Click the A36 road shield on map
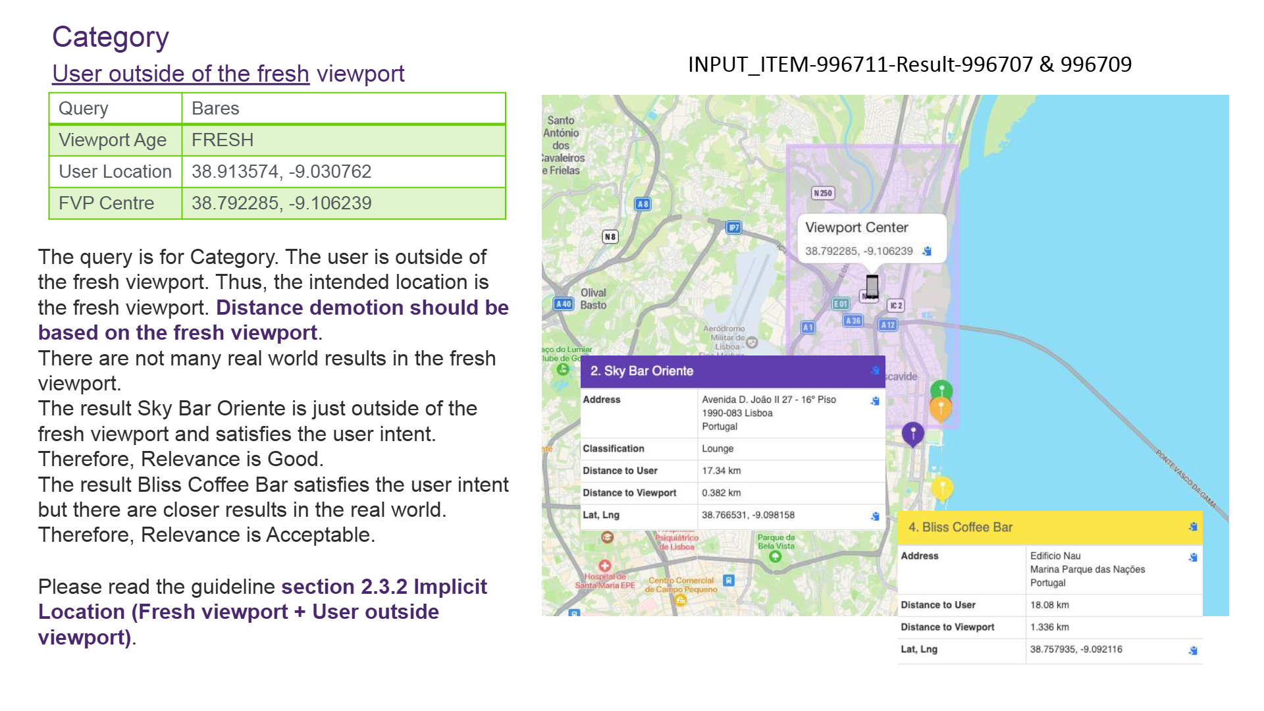Viewport: 1264px width, 711px height. (x=853, y=321)
